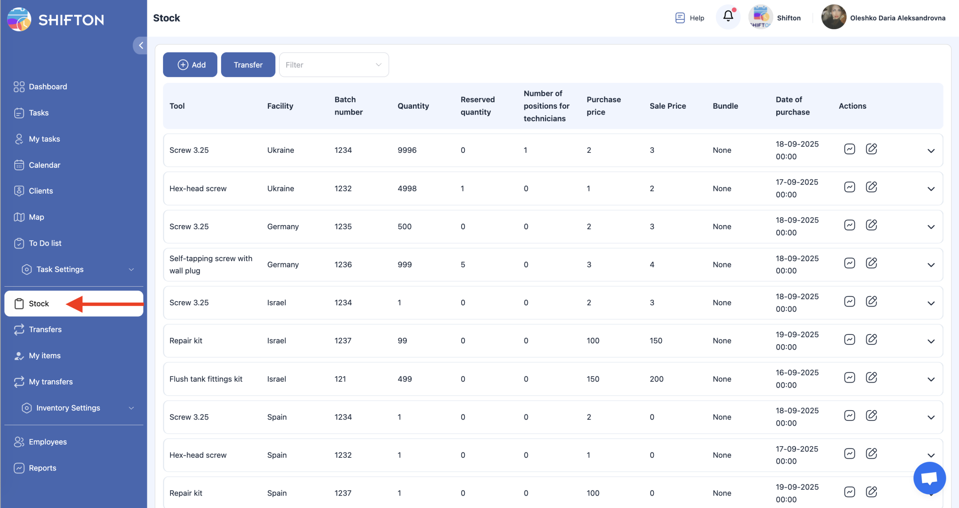Open the Filter dropdown

pos(333,65)
